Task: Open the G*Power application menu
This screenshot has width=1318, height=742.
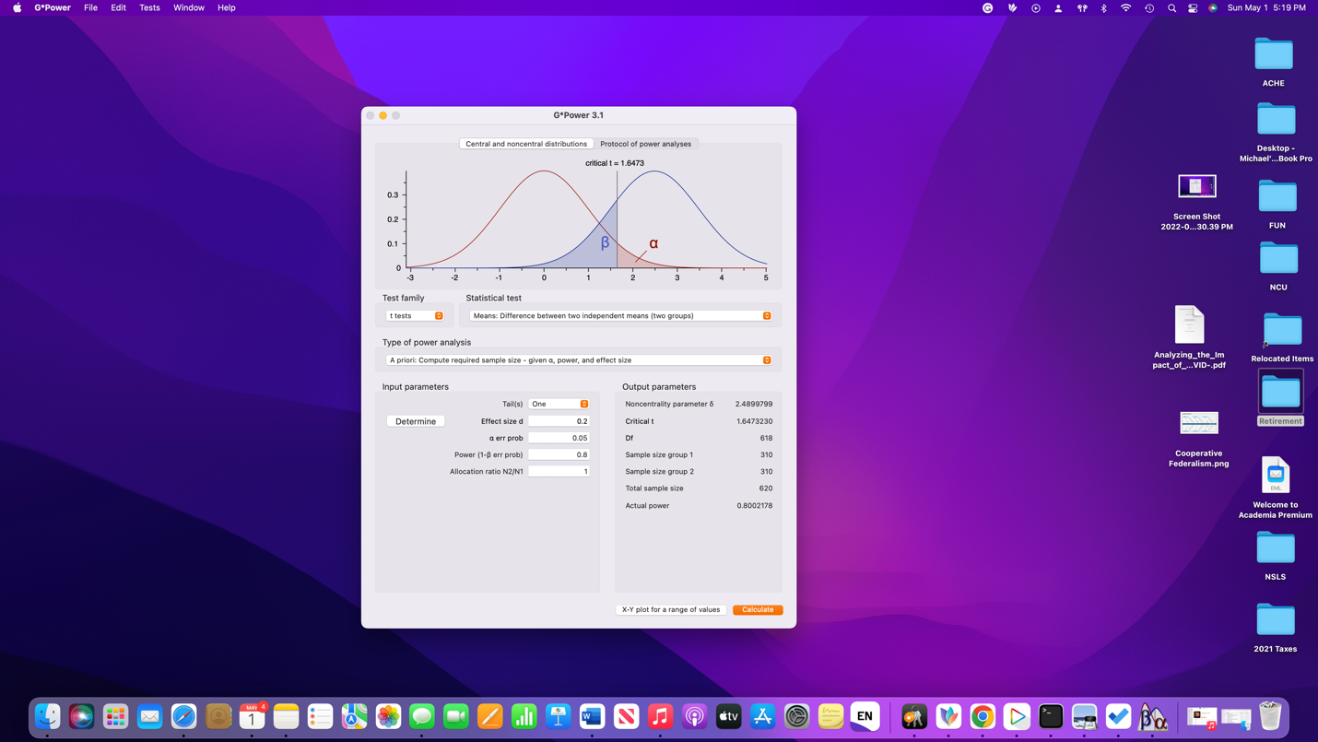Action: 53,7
